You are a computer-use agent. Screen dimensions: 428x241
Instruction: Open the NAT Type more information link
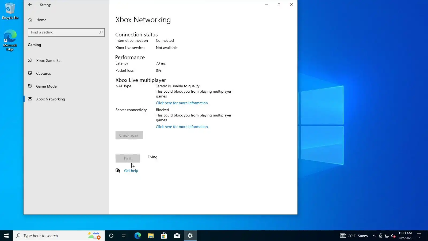182,103
